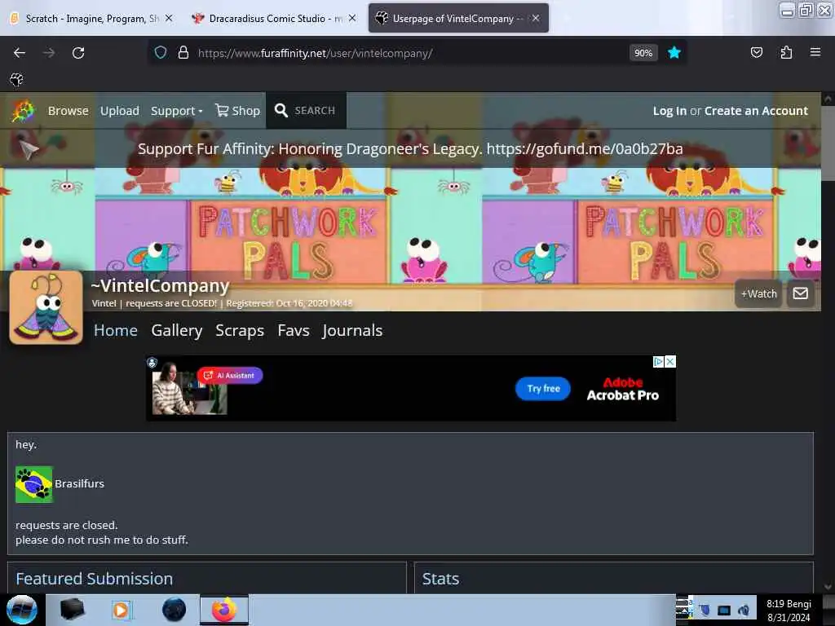Open the Favs tab

point(294,331)
